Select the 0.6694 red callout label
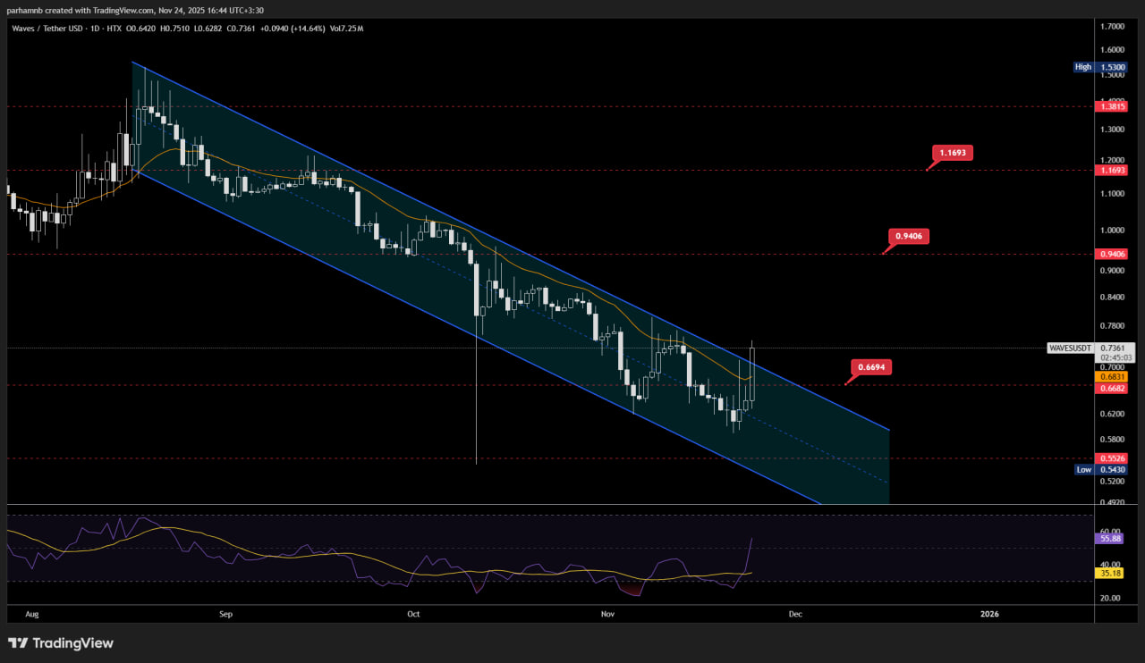Viewport: 1145px width, 663px height. tap(871, 366)
